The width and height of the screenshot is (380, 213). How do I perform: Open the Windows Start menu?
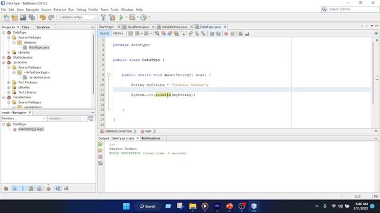(x=126, y=206)
